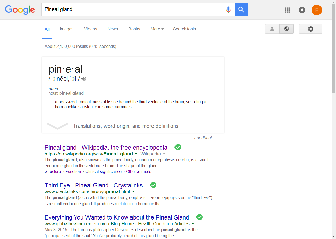Play the pineal pronunciation speaker audio
This screenshot has width=336, height=239.
[x=84, y=79]
